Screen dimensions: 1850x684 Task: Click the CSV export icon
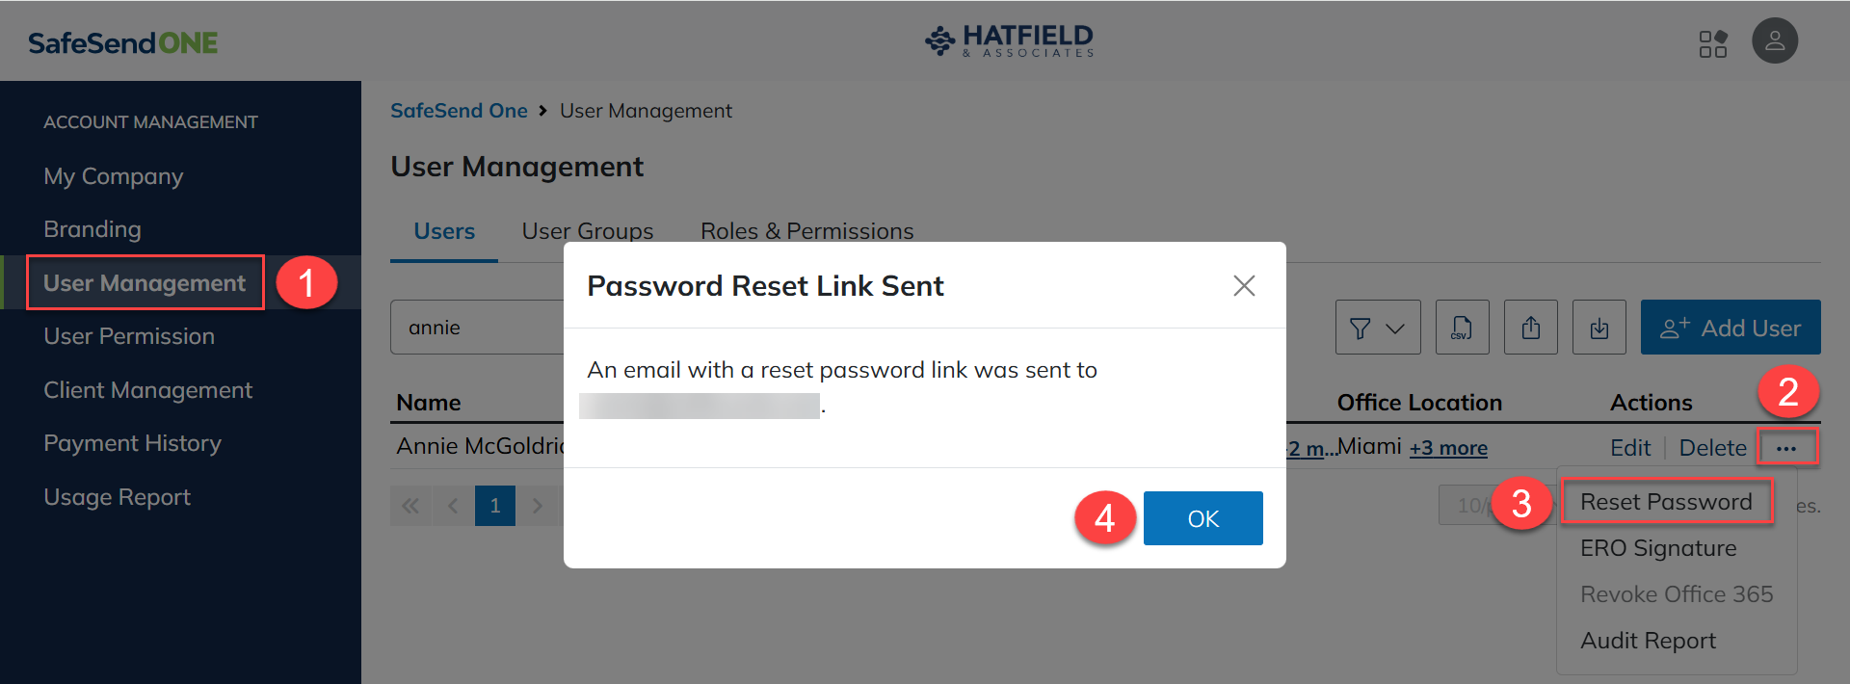1462,328
